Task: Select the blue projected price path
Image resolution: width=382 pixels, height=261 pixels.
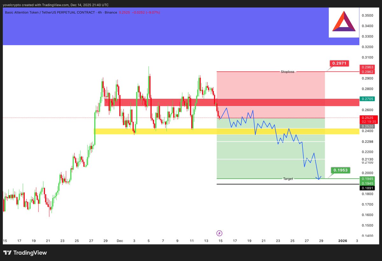Action: click(x=271, y=143)
